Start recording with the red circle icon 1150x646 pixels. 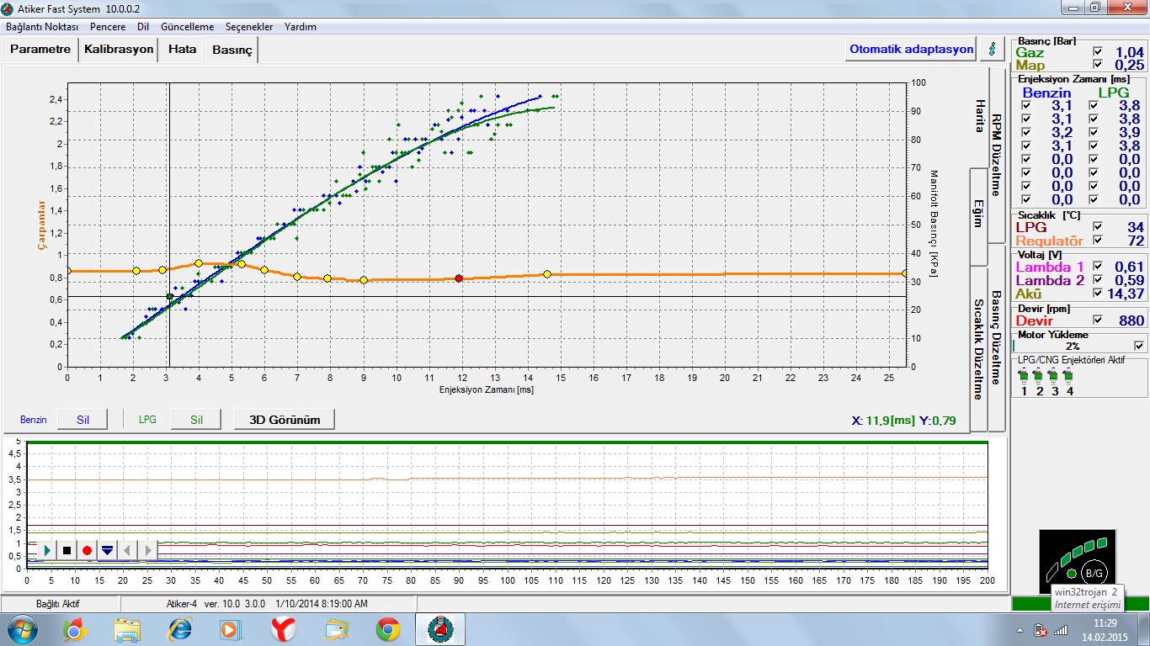pyautogui.click(x=87, y=550)
